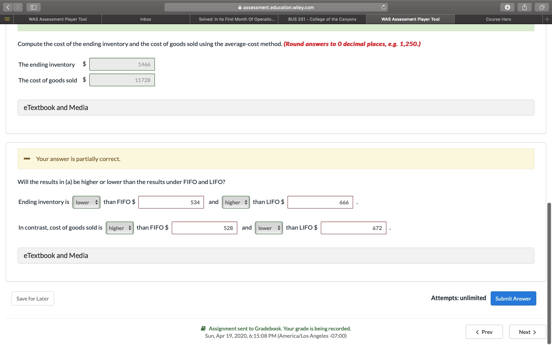
Task: Click the pinned tab icon left of tabs
Action: point(7,19)
